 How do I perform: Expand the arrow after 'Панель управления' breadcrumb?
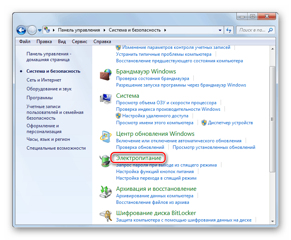(105, 30)
